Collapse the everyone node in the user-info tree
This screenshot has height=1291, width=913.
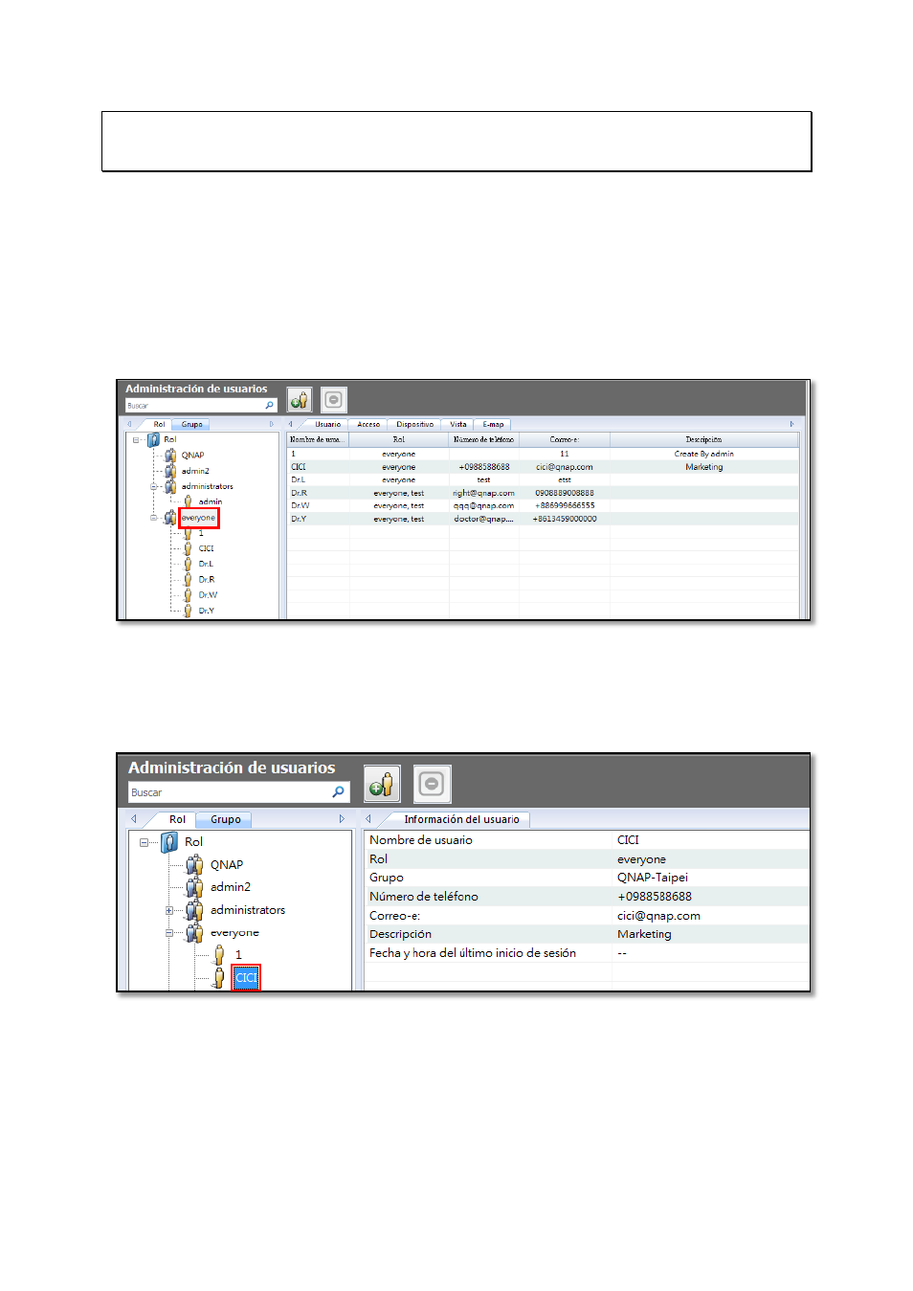[169, 933]
